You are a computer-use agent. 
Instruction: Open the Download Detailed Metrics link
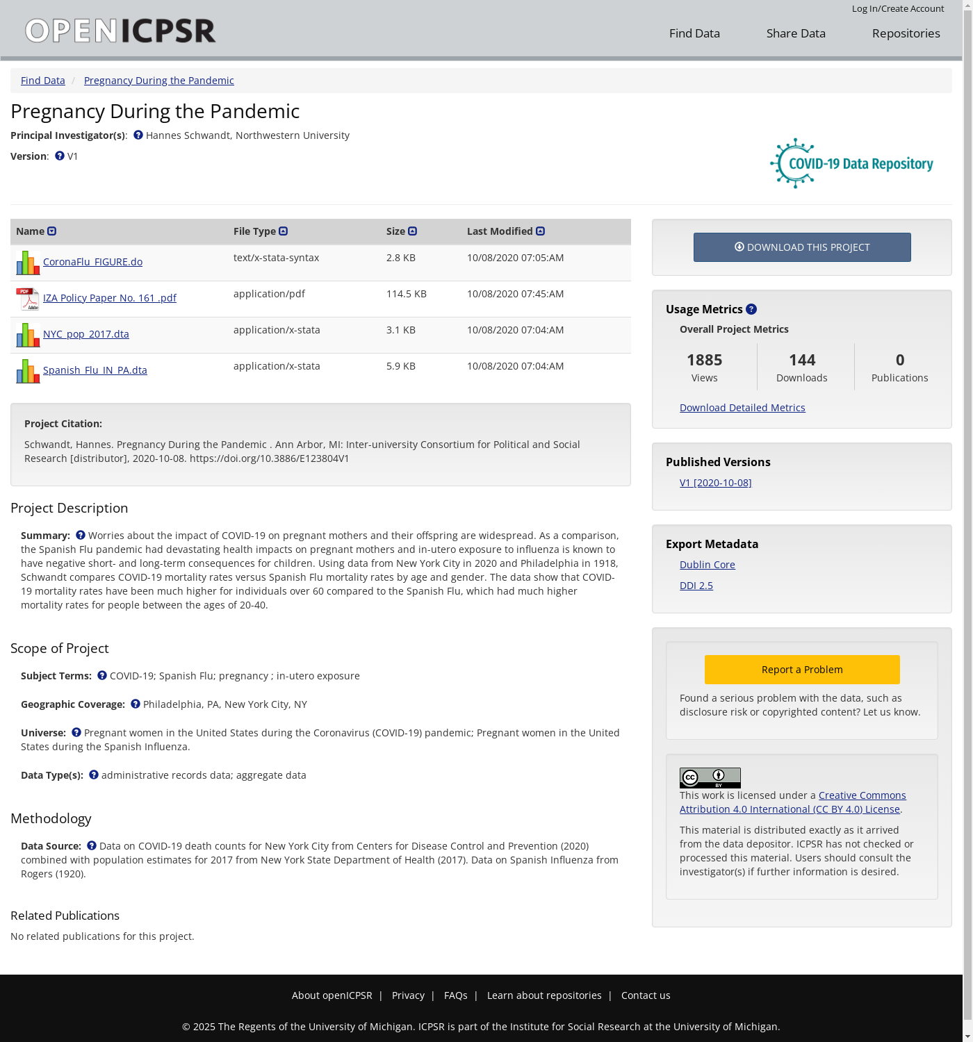pyautogui.click(x=742, y=408)
